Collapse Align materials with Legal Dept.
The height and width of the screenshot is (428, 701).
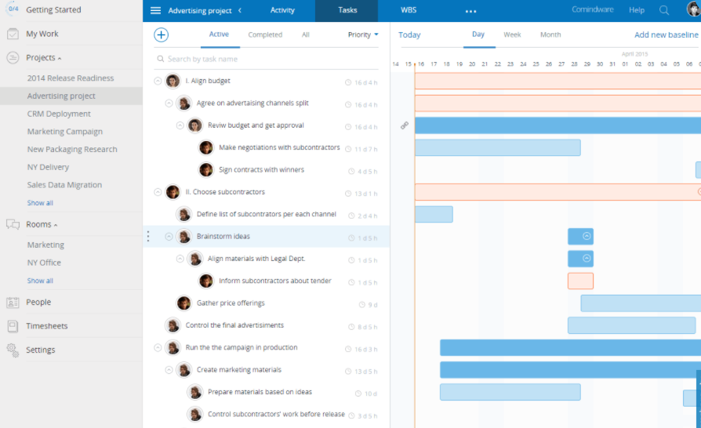[180, 259]
